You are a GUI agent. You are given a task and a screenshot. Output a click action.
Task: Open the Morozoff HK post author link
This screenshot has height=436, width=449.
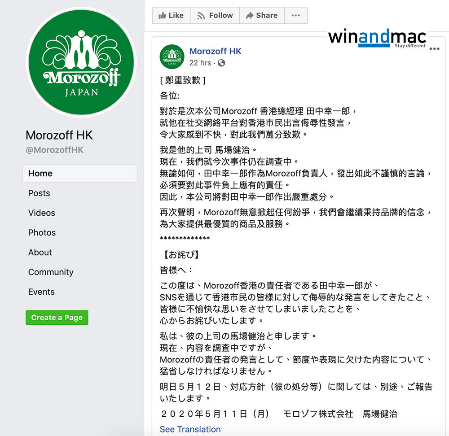(216, 51)
